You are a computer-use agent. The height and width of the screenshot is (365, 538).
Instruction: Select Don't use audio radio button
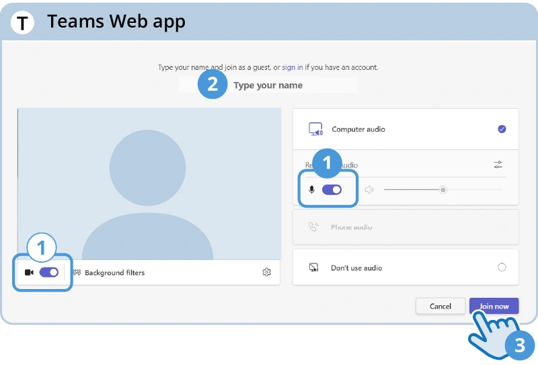pyautogui.click(x=502, y=268)
